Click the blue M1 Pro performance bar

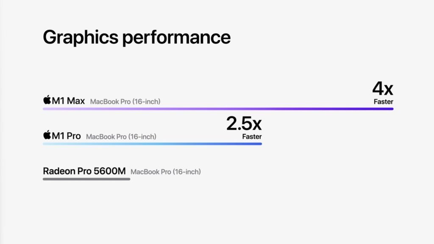click(152, 144)
